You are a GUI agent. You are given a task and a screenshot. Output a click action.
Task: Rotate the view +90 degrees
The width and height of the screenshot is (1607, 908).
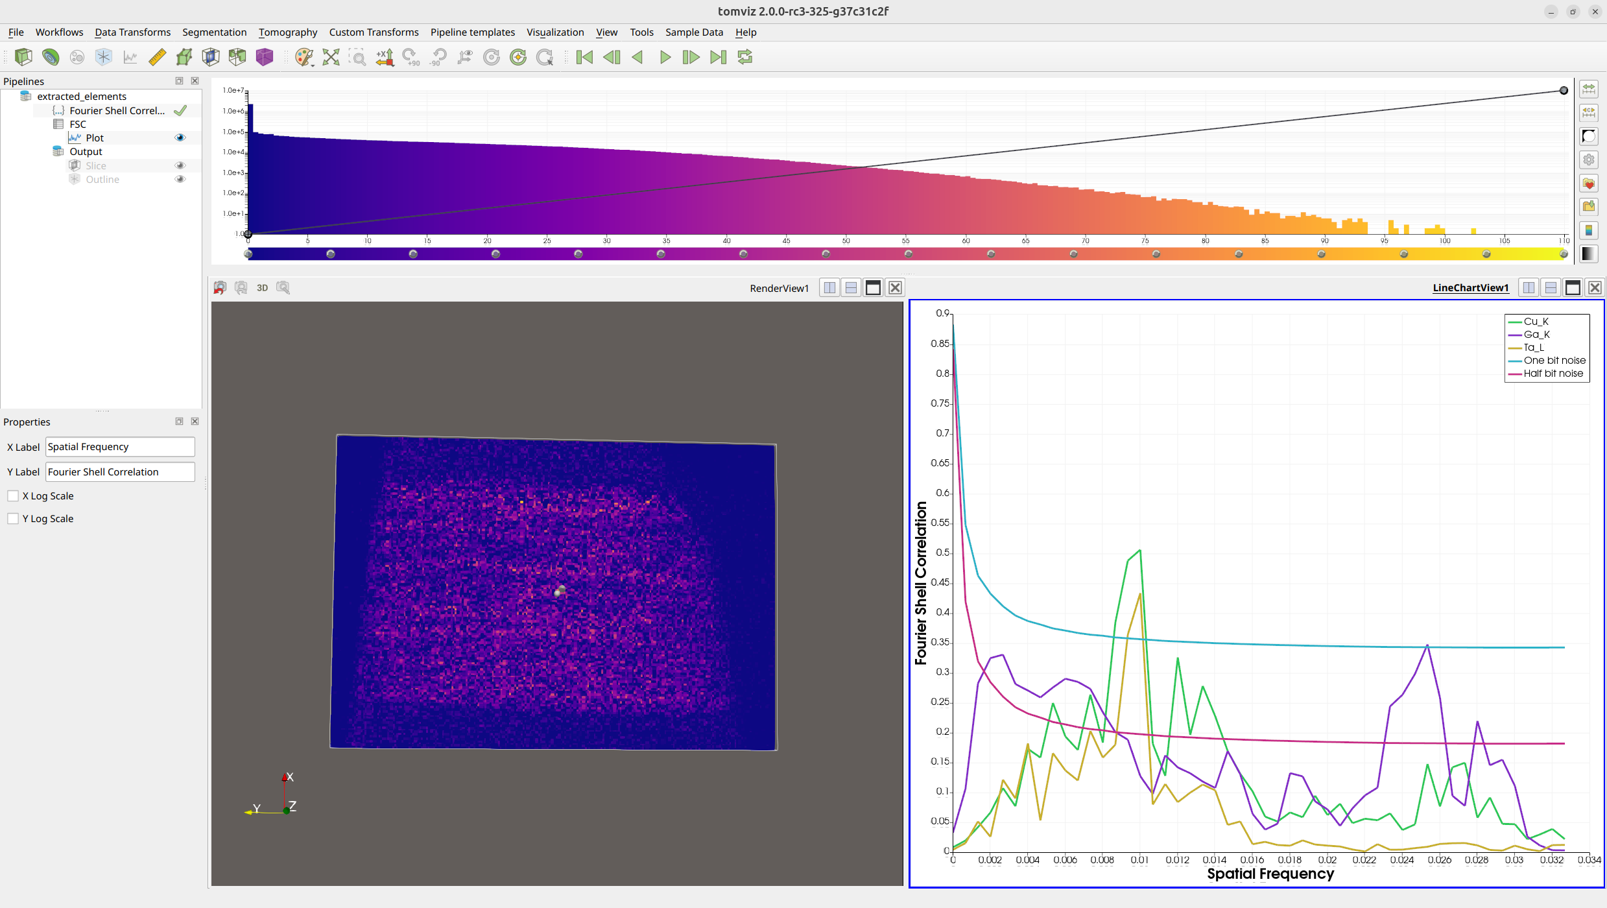411,57
